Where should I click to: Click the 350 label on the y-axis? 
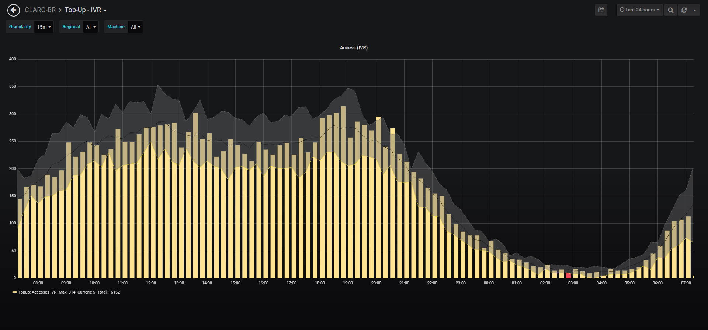pyautogui.click(x=13, y=86)
